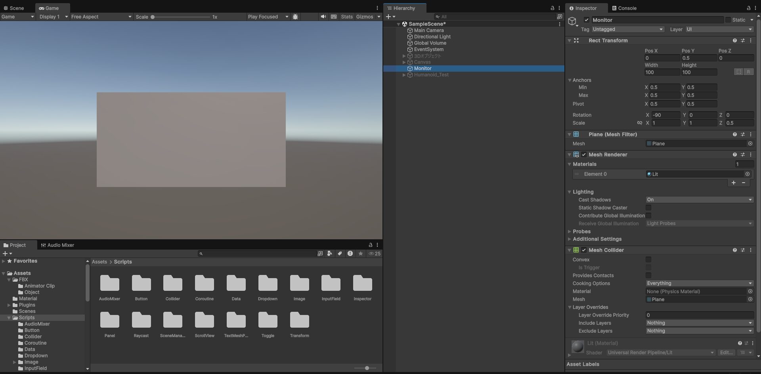The width and height of the screenshot is (761, 374).
Task: Adjust the Game view Scale slider
Action: [x=153, y=17]
